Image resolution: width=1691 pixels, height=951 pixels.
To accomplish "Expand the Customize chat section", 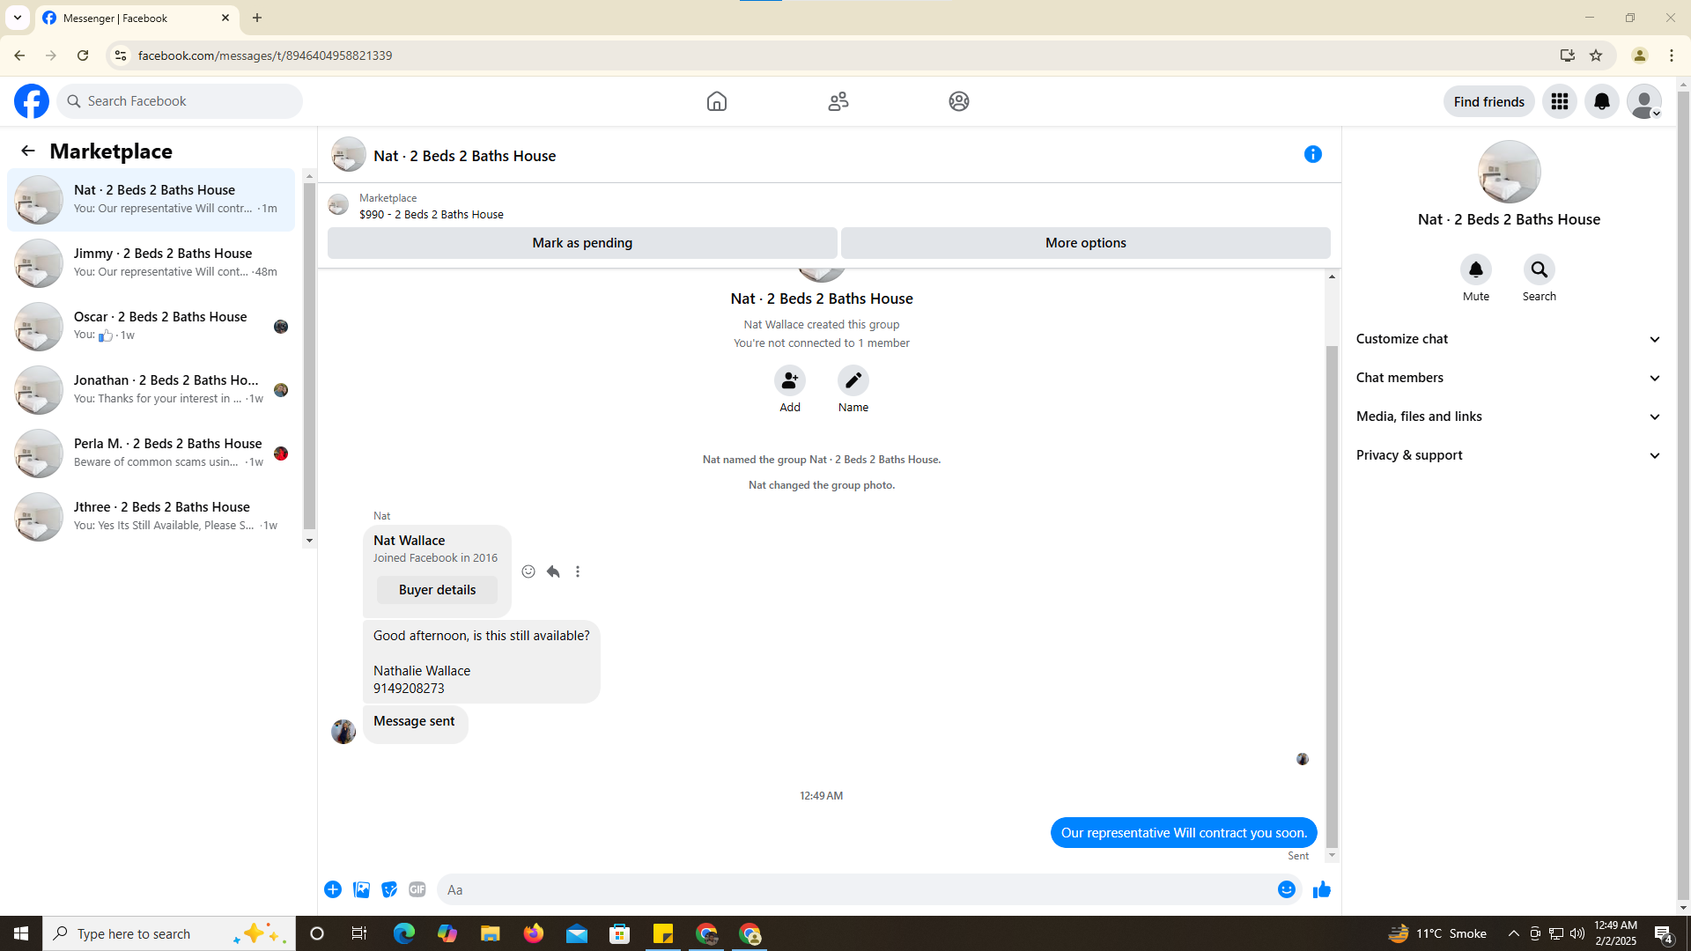I will point(1508,339).
